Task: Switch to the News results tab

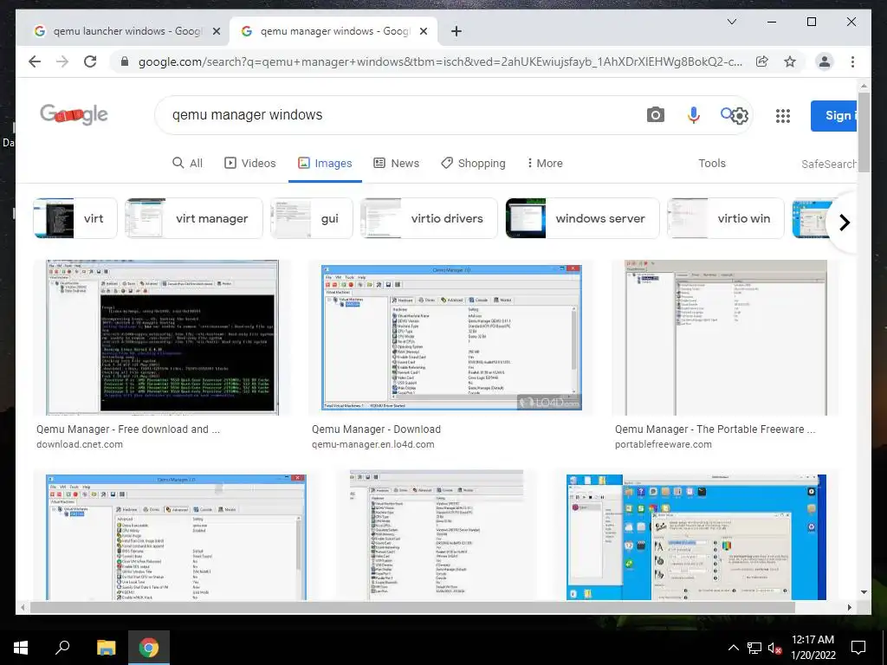Action: 396,163
